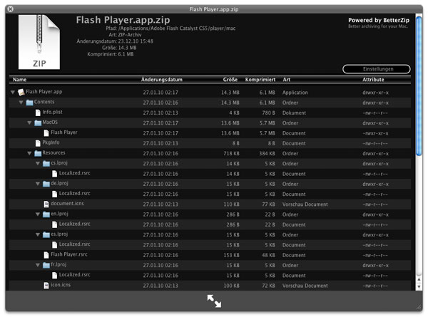Click the Flash Player.rsrc file icon
The image size is (428, 317).
point(46,254)
